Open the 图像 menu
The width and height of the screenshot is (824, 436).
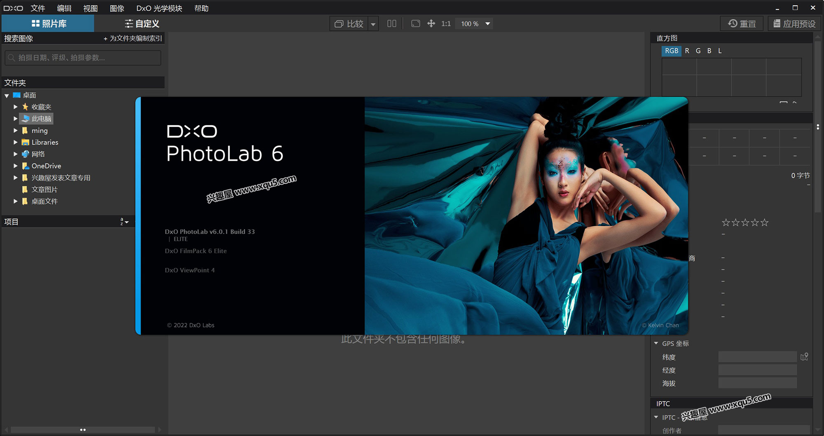click(x=117, y=8)
